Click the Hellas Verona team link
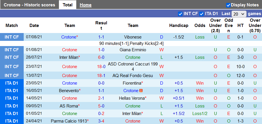Viewport: 262px width, 124px height. tap(132, 98)
